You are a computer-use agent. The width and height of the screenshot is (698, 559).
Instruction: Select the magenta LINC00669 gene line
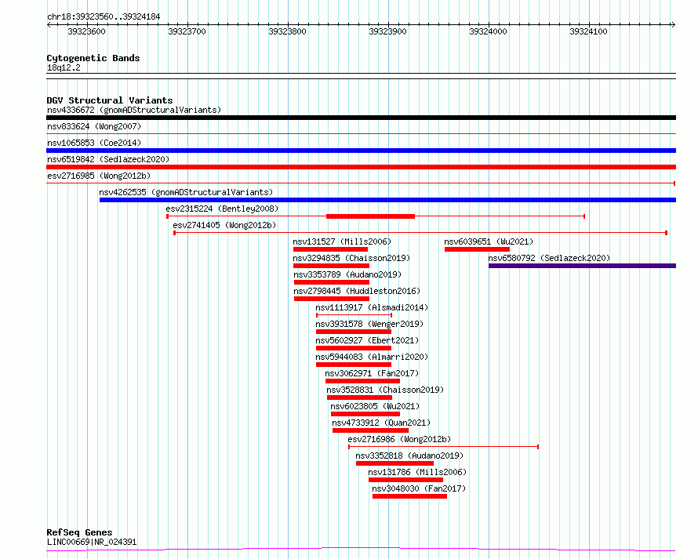(361, 550)
